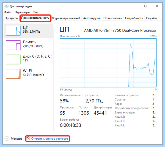The width and height of the screenshot is (165, 147).
Task: Click the Открыть монитор ресурсов link
Action: pos(50,138)
